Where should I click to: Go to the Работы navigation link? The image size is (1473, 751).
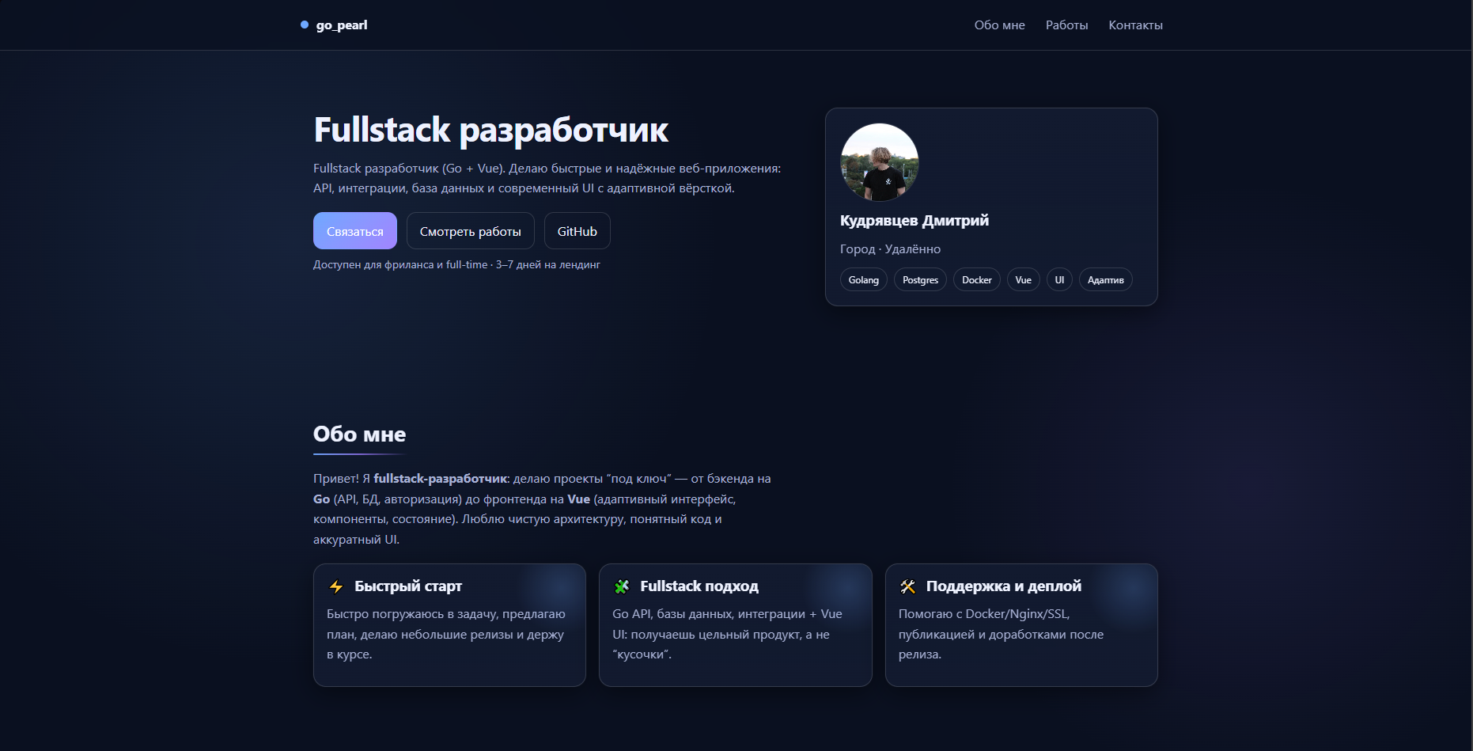[x=1066, y=25]
